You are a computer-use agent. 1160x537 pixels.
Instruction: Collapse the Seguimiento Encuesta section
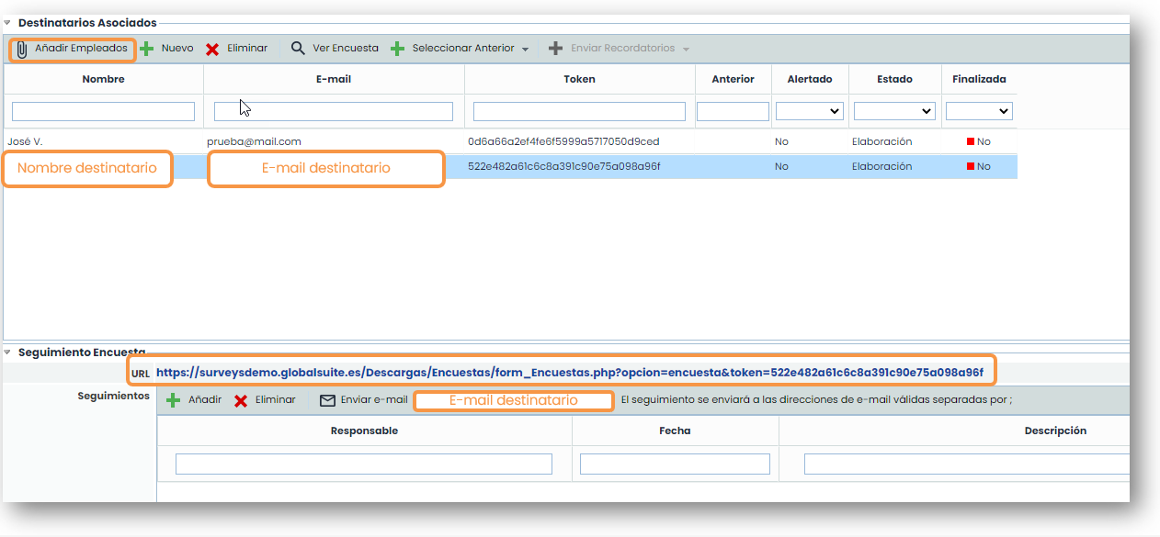[x=7, y=352]
